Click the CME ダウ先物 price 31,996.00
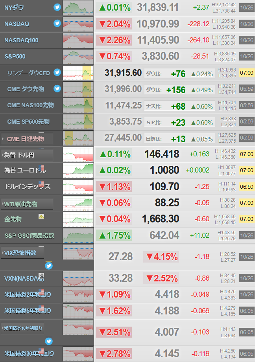Screen dimensions: 255x362 (123, 89)
